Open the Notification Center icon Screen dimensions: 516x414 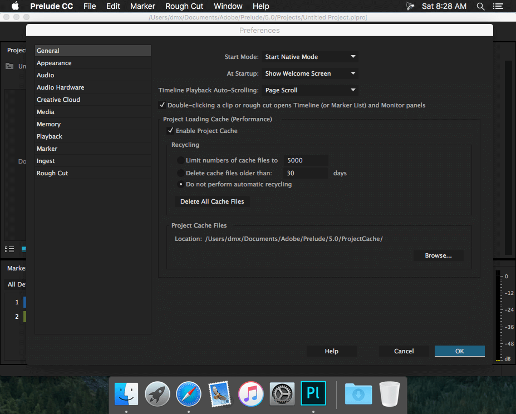498,6
